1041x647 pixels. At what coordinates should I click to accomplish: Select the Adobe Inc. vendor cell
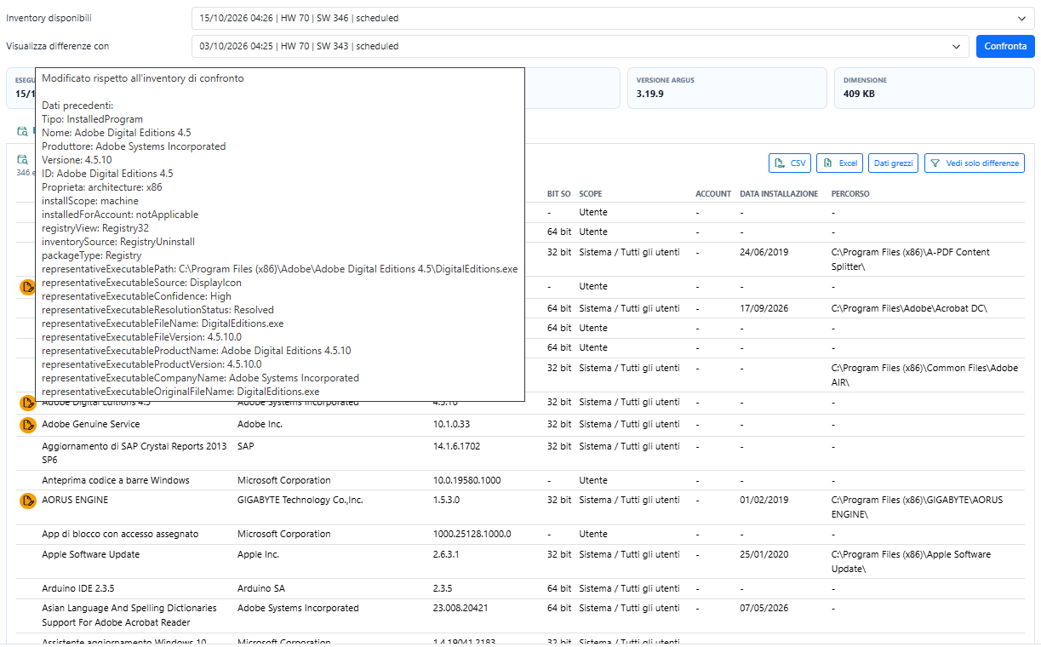point(260,424)
